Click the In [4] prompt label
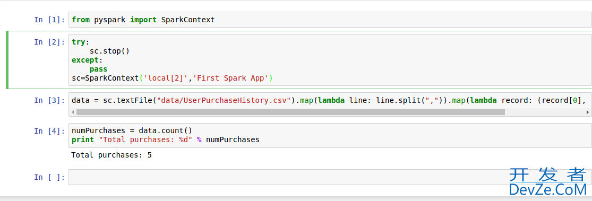Screen dimensions: 592x201 coord(49,131)
